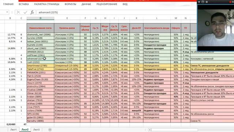Click webcam window pop-out square icon
This screenshot has width=234, height=132.
[203, 2]
